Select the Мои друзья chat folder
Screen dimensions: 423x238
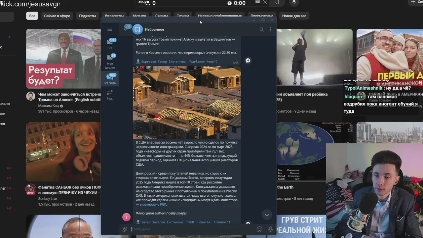coord(110,61)
